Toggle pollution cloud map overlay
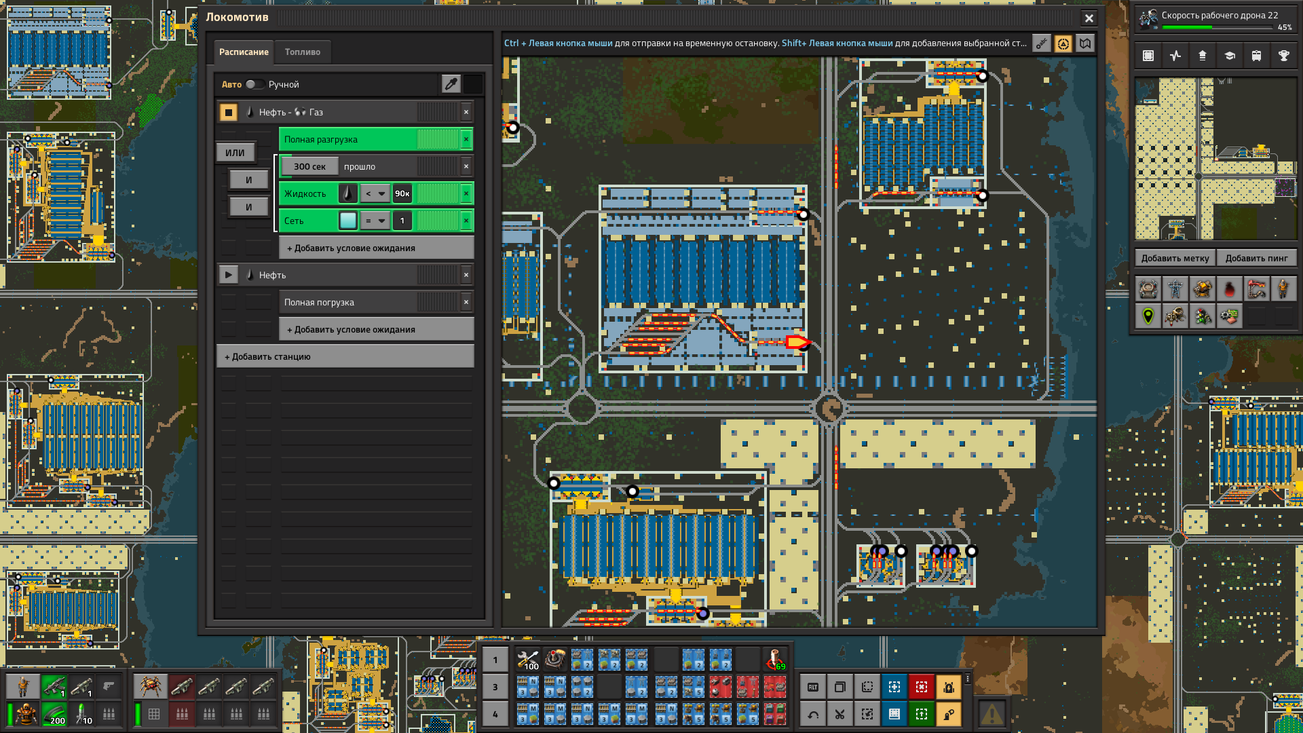This screenshot has height=733, width=1303. pos(1230,289)
